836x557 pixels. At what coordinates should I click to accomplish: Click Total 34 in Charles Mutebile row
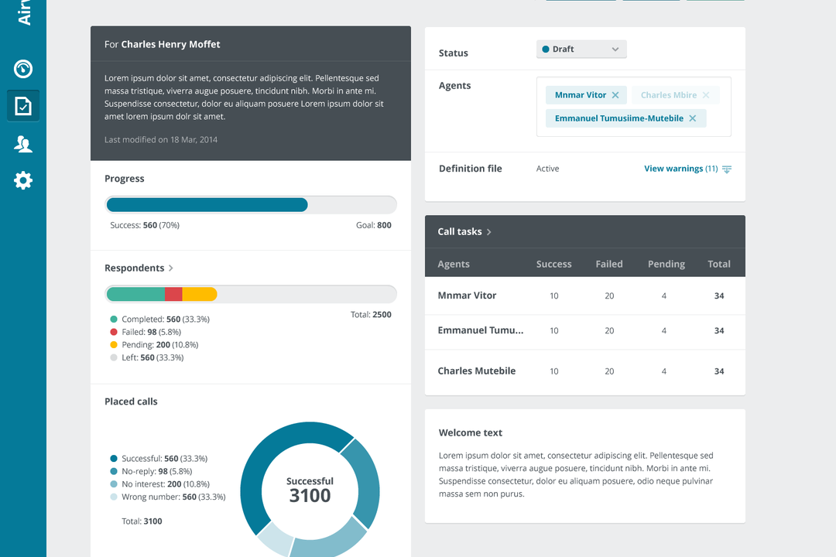(719, 371)
